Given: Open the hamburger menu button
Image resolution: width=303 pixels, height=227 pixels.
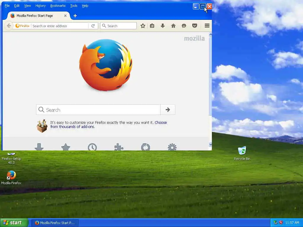Looking at the screenshot, I should (x=207, y=25).
